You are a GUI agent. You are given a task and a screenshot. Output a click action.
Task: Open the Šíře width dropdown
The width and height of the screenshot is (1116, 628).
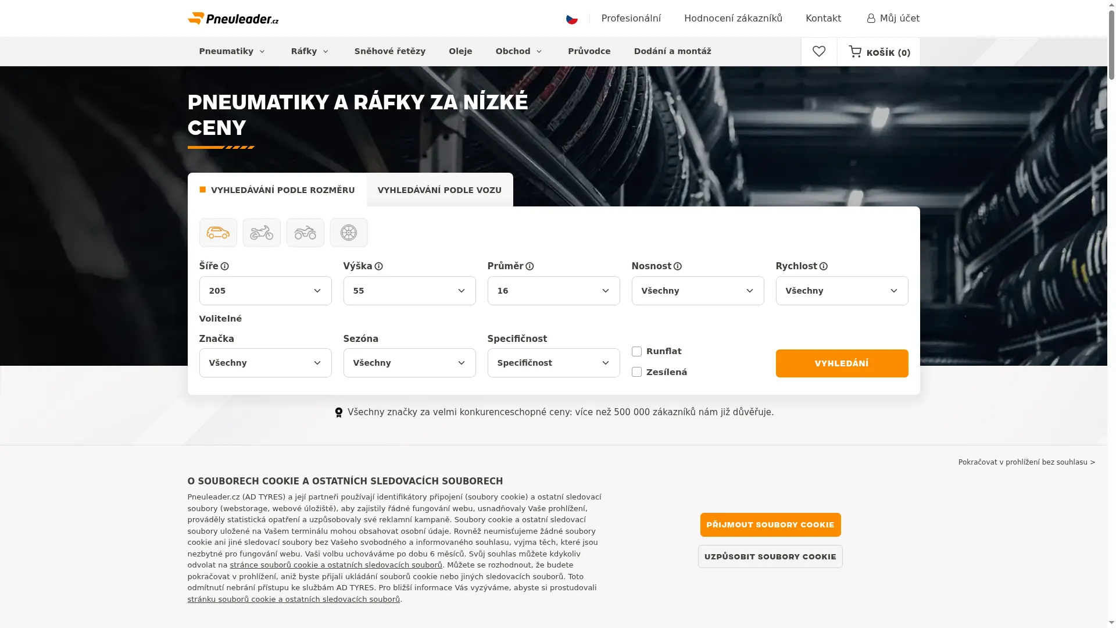pos(266,291)
